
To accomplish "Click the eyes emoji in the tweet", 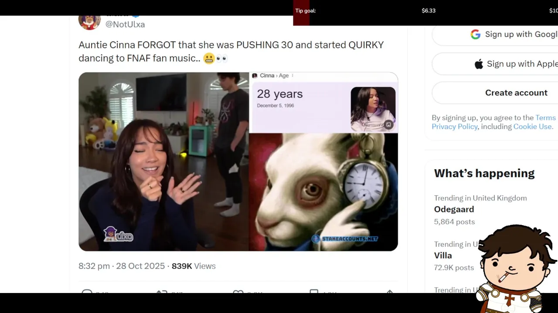I will pos(222,58).
